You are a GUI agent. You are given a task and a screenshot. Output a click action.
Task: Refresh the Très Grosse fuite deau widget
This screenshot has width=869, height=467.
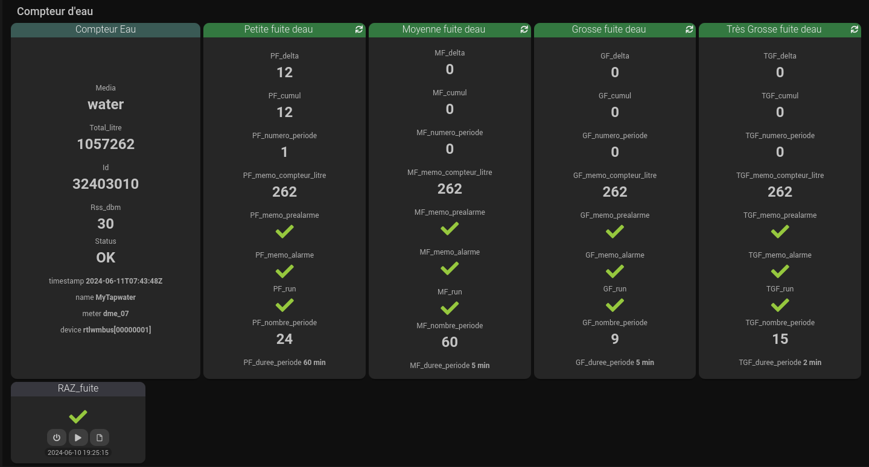coord(855,29)
